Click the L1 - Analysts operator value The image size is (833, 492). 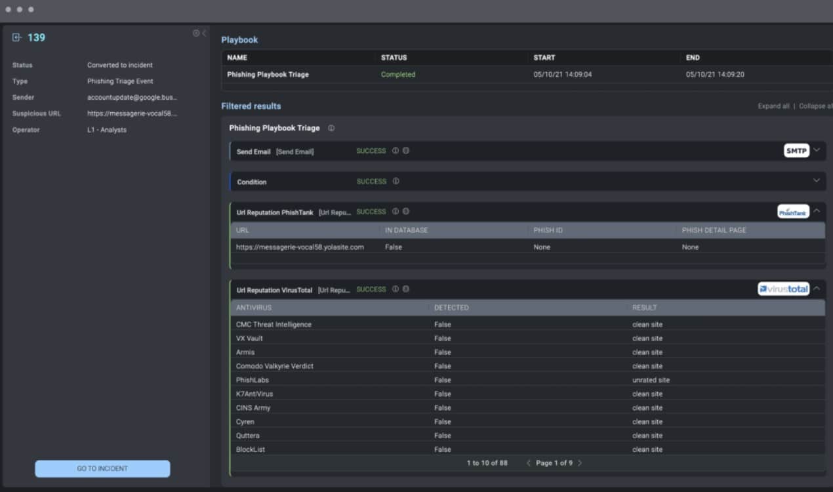[107, 130]
